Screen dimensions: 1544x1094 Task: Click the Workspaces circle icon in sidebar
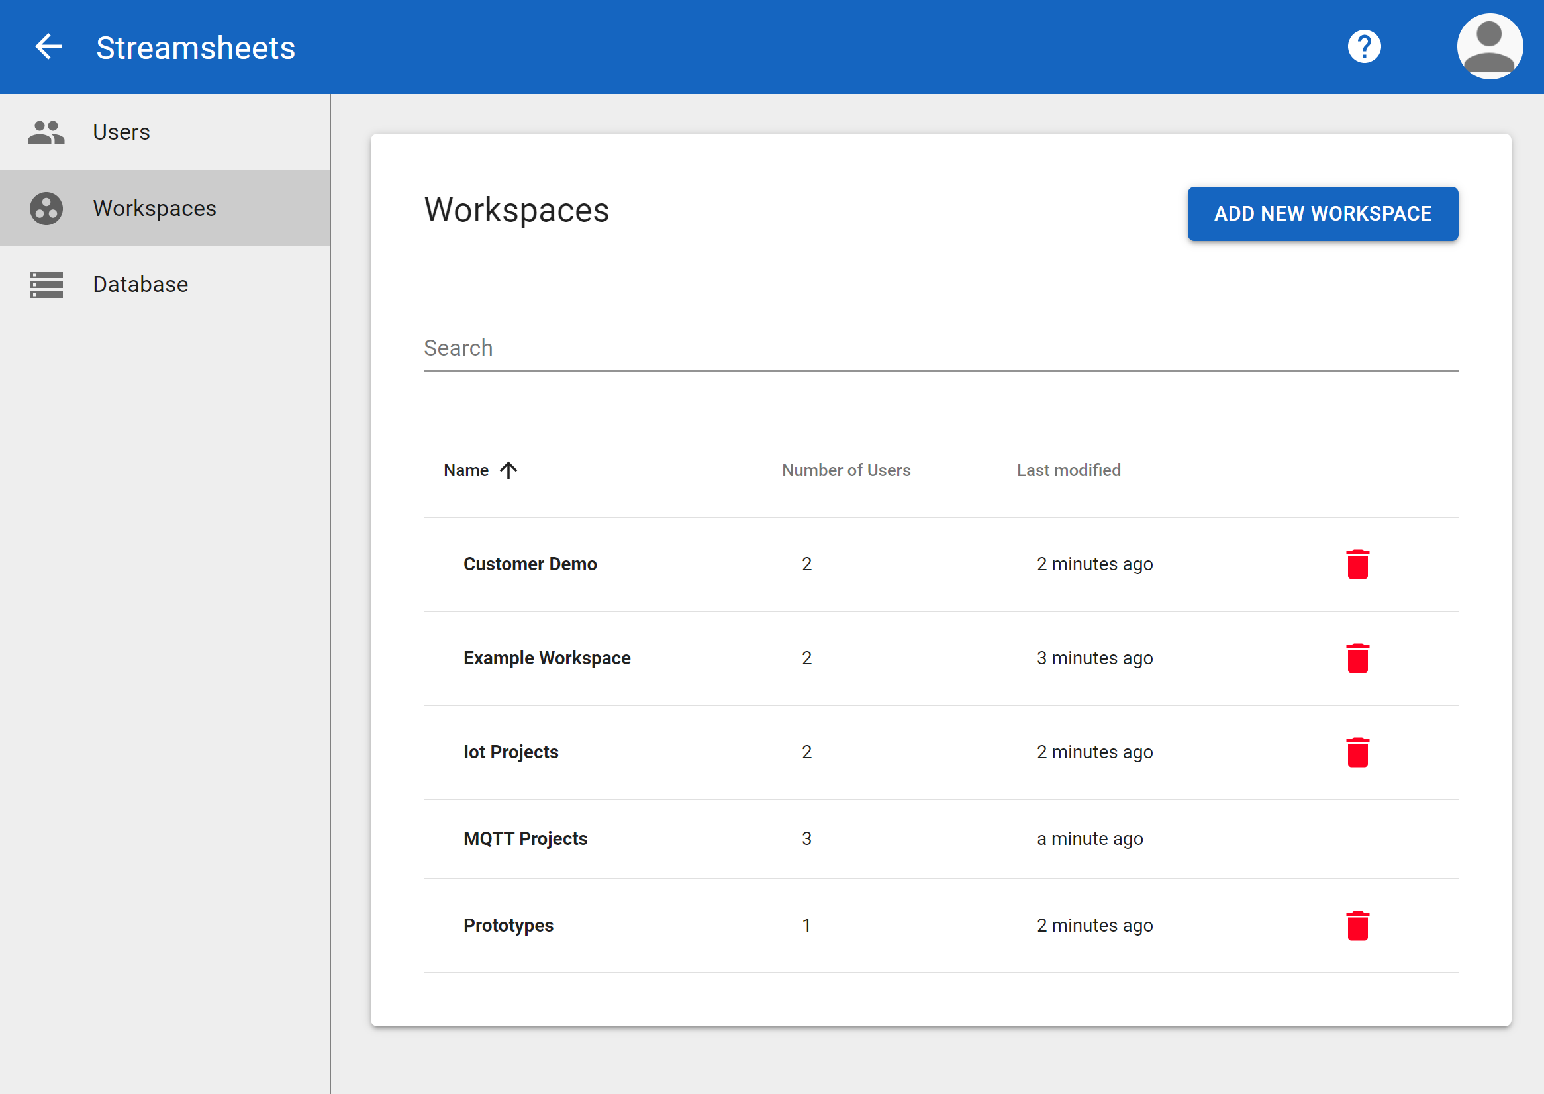click(46, 208)
